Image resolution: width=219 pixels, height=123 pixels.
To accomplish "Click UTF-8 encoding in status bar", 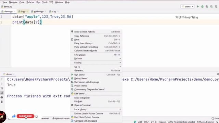I will (x=154, y=122).
